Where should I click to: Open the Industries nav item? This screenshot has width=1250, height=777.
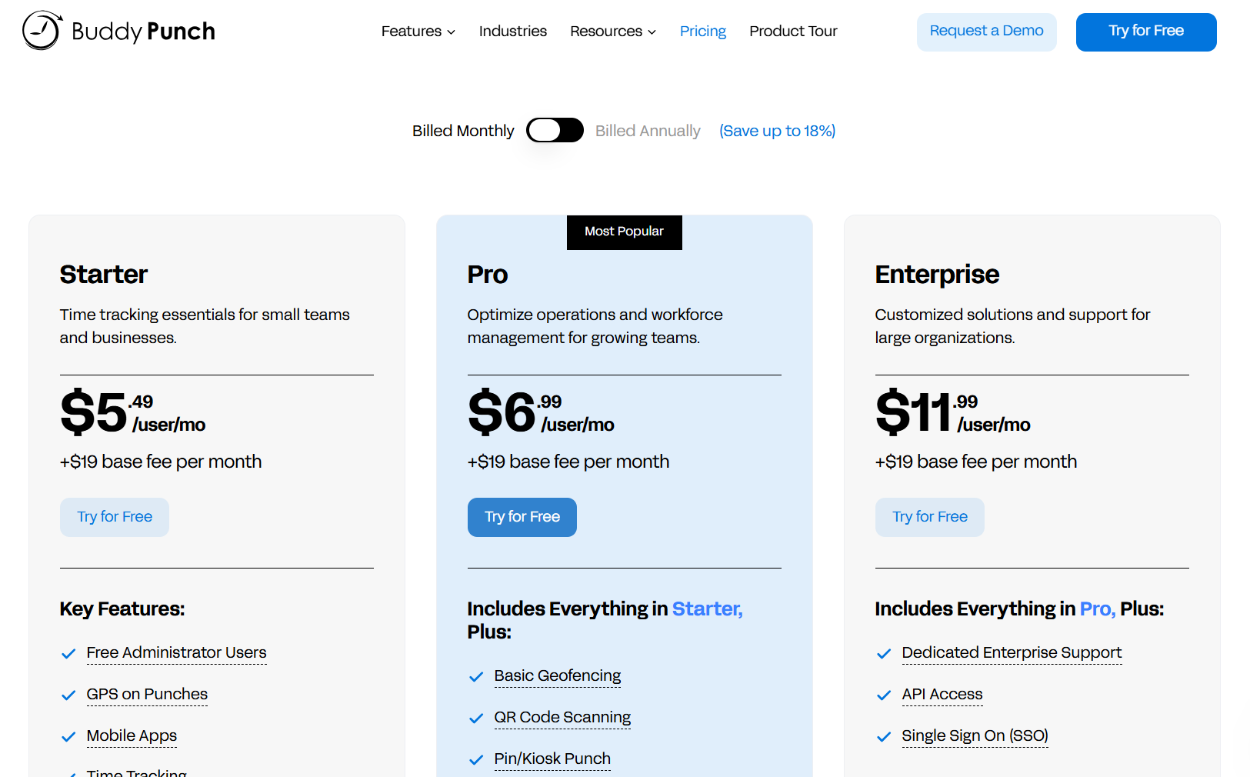click(513, 32)
